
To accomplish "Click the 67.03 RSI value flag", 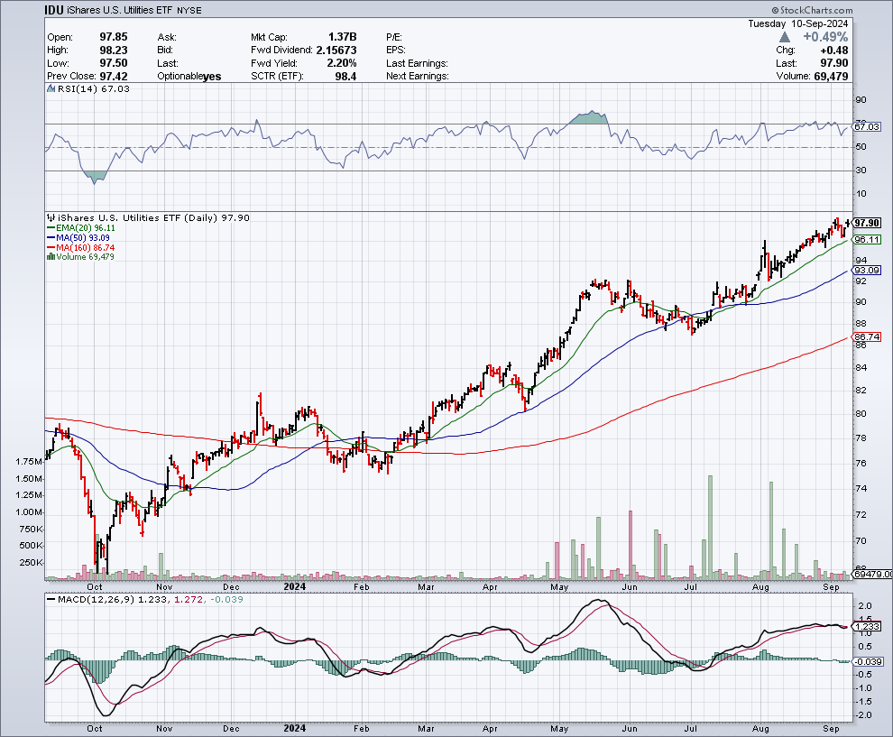I will point(866,128).
